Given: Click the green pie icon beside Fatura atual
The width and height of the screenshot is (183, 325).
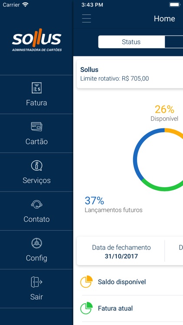Looking at the screenshot, I should tap(86, 308).
